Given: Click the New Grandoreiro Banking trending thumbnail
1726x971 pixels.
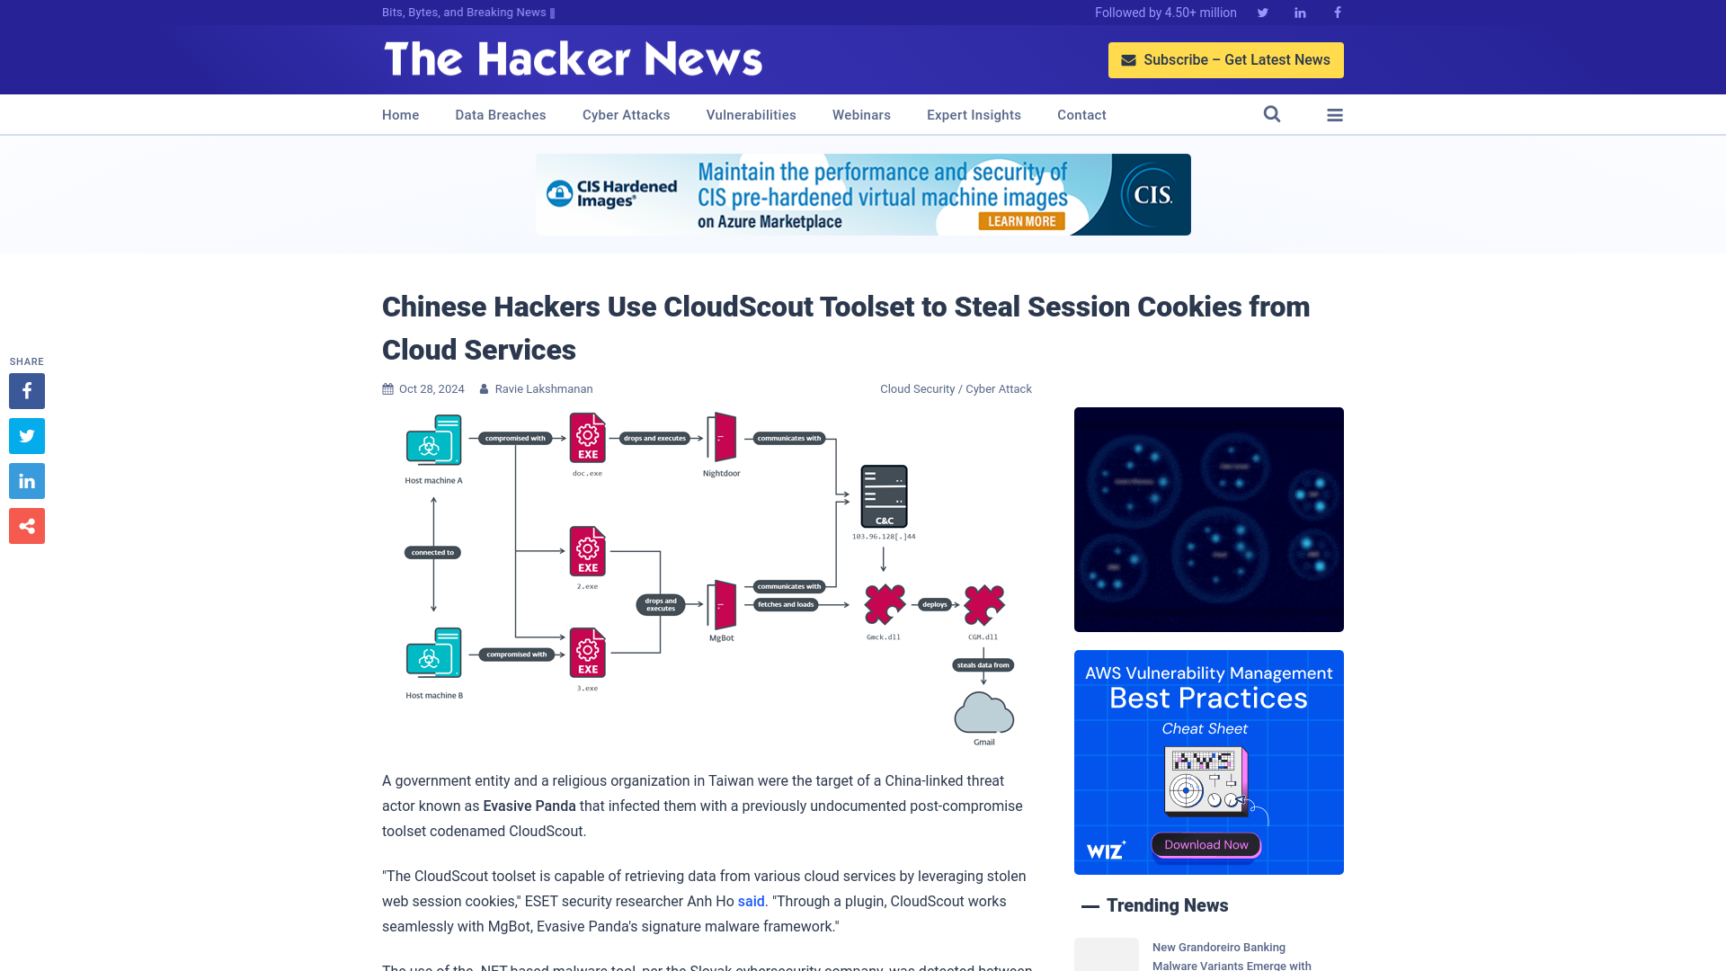Looking at the screenshot, I should tap(1106, 956).
